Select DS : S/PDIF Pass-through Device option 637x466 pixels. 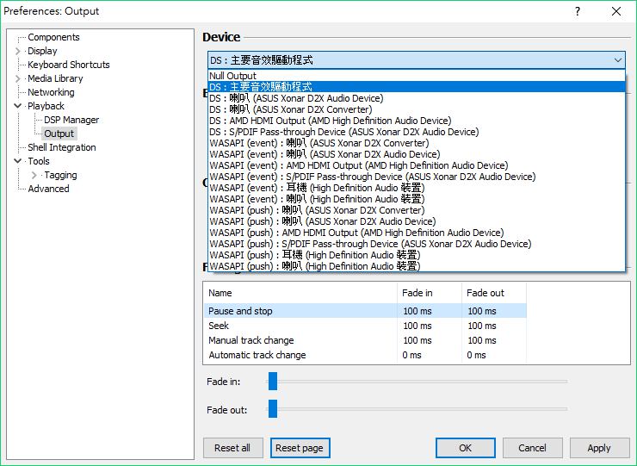[417, 132]
